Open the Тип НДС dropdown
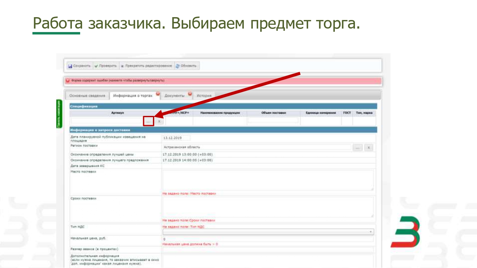477x268 pixels. click(x=268, y=232)
